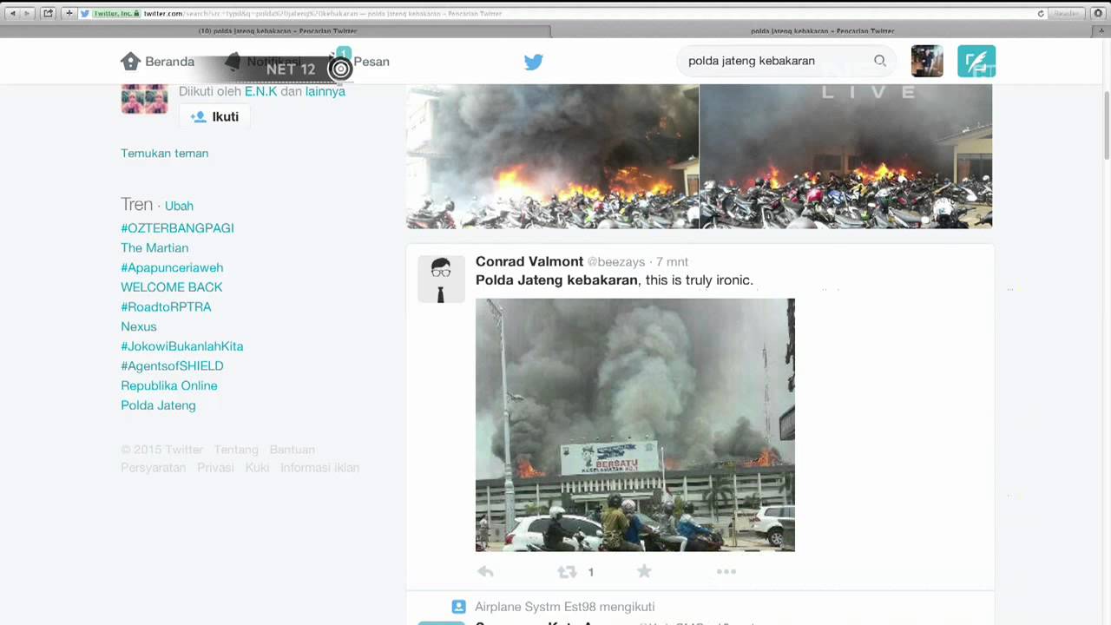Open Conrad Valmont profile name
Screen dimensions: 1111x625
(x=529, y=261)
